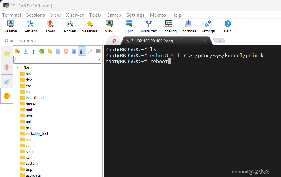Close the 192.168.99.160 session tab
The height and width of the screenshot is (177, 281).
click(x=205, y=41)
